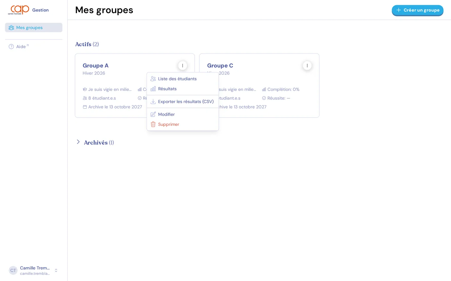Click the Réussite check icon in Groupe C
The width and height of the screenshot is (451, 281).
point(264,98)
